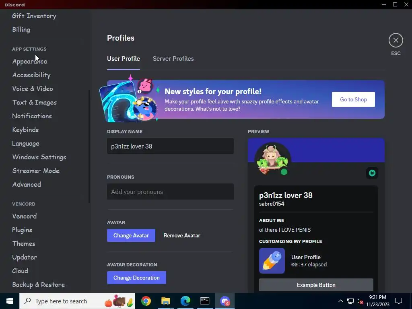The height and width of the screenshot is (309, 412).
Task: Open Keybinds settings
Action: click(x=25, y=130)
